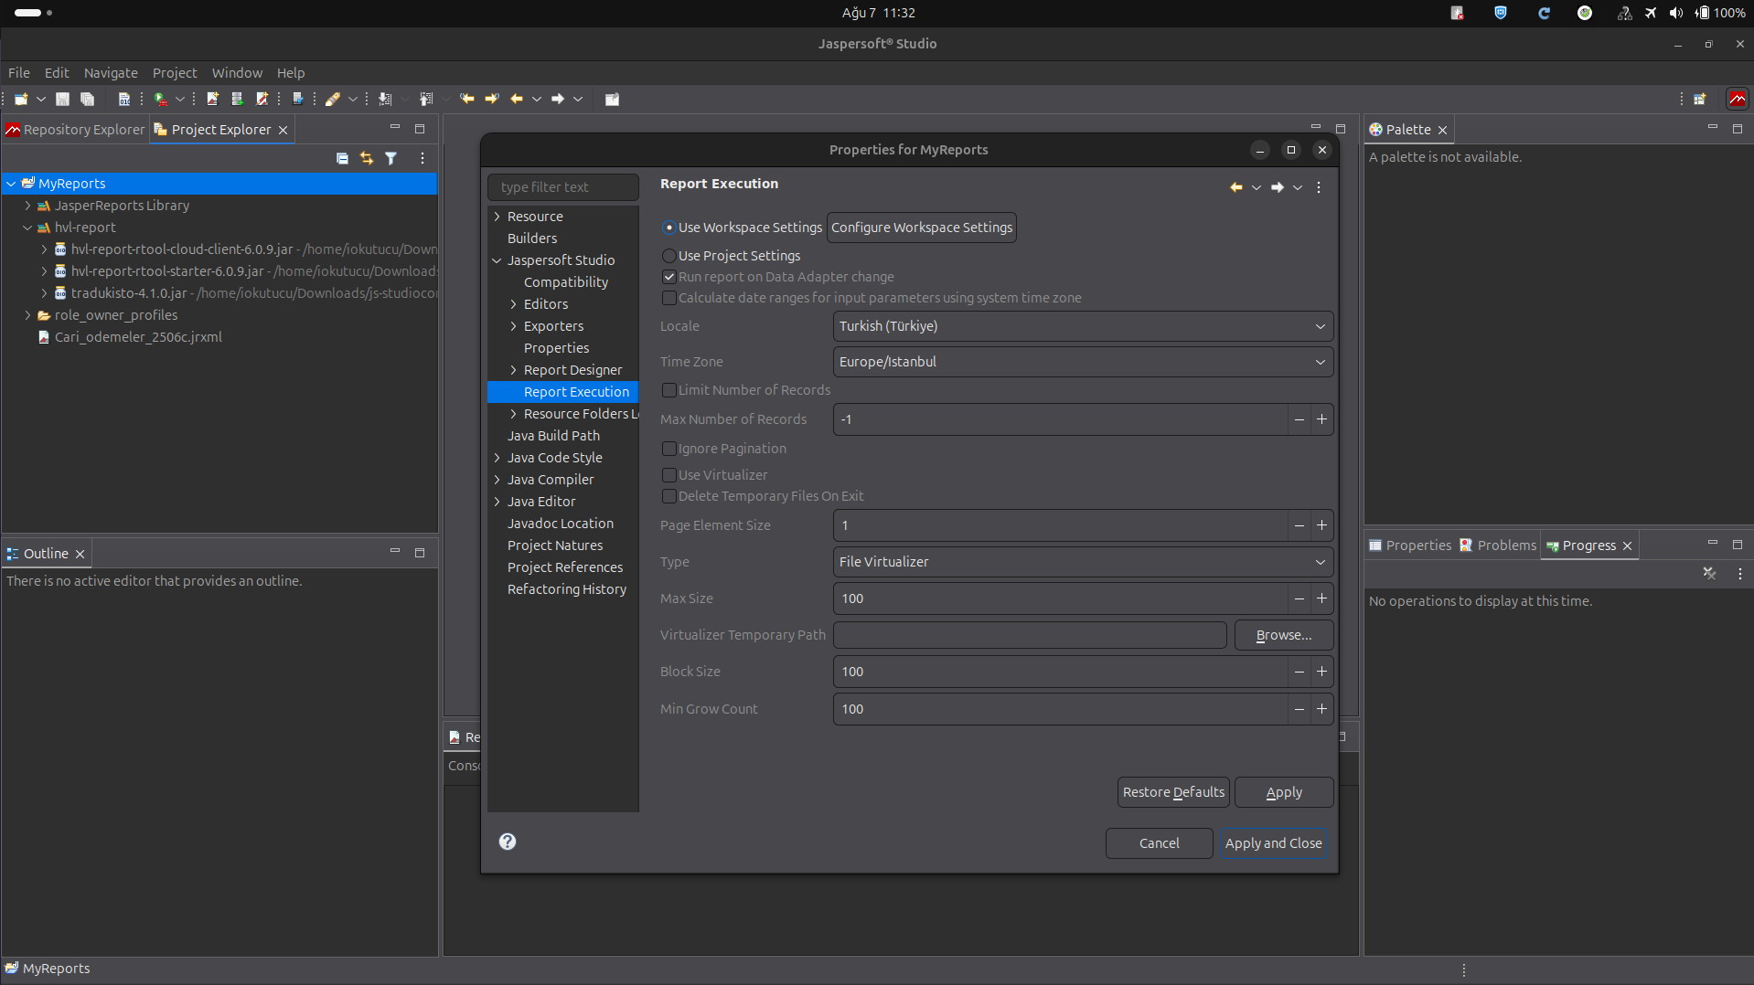Open the Progress view menu

1740,573
